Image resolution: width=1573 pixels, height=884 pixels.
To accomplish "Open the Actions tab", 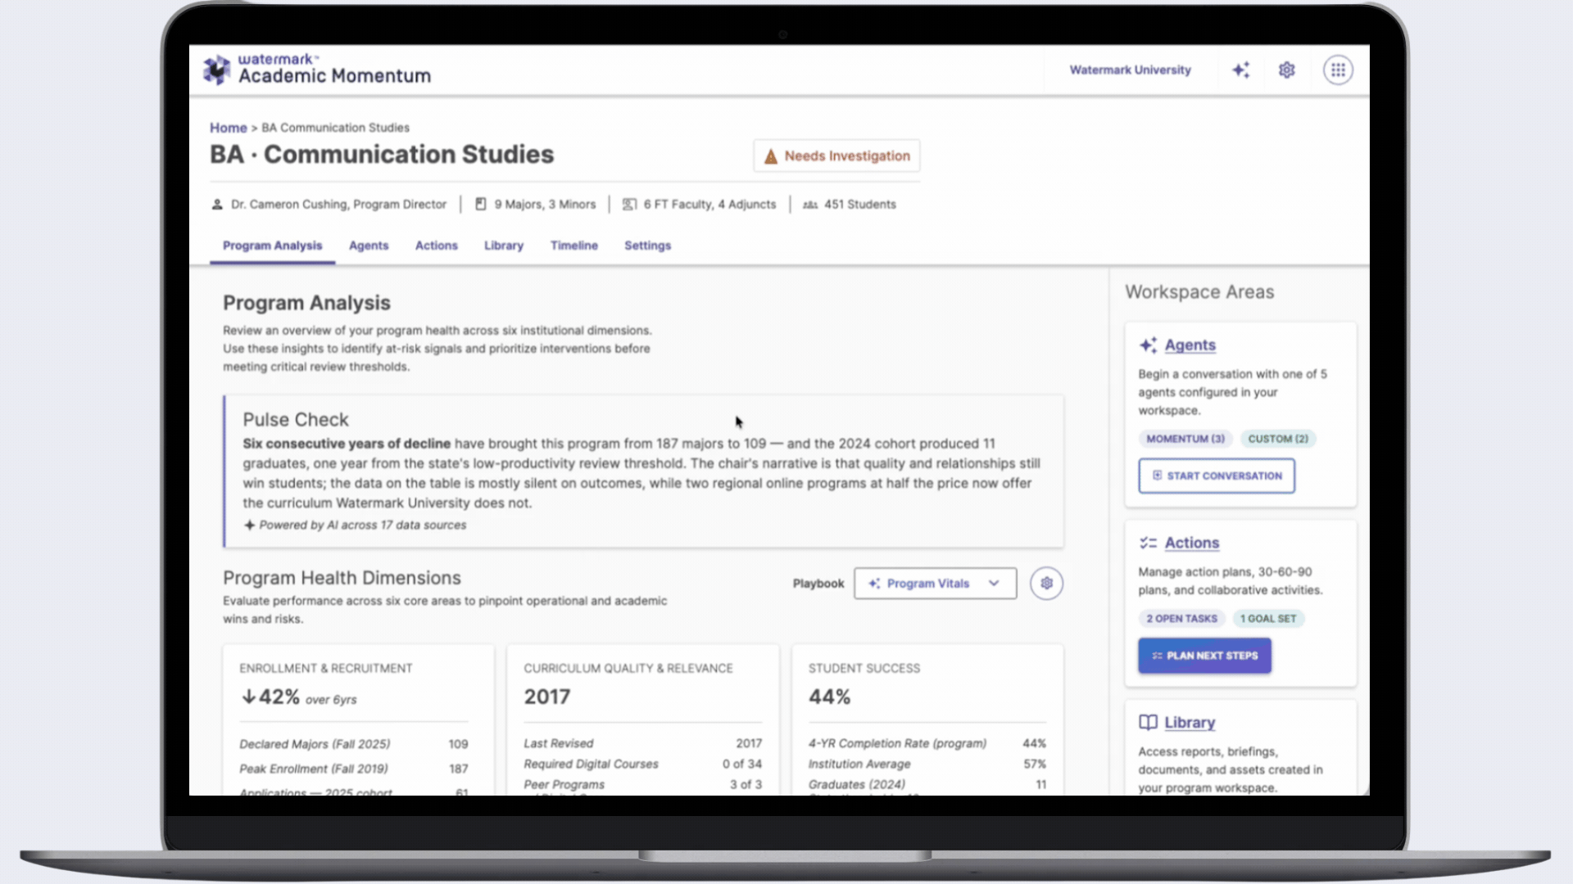I will coord(436,246).
